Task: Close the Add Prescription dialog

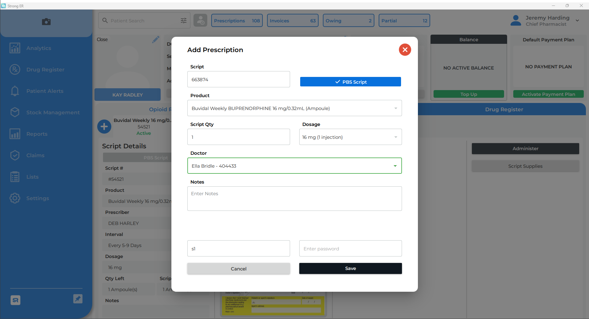Action: [x=405, y=50]
